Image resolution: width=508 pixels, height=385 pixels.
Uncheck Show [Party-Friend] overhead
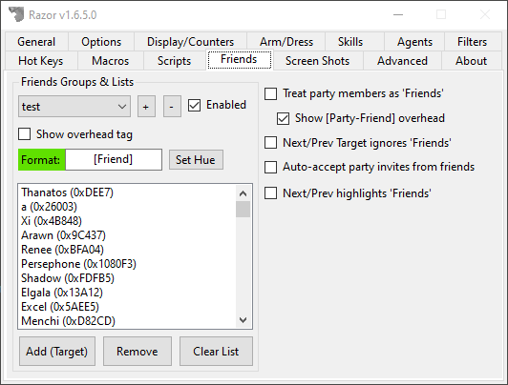pos(284,118)
